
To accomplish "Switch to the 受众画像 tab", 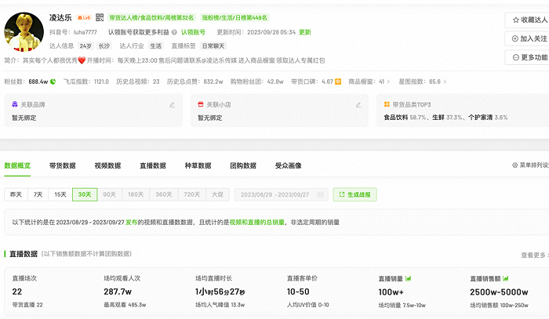I will click(x=288, y=165).
